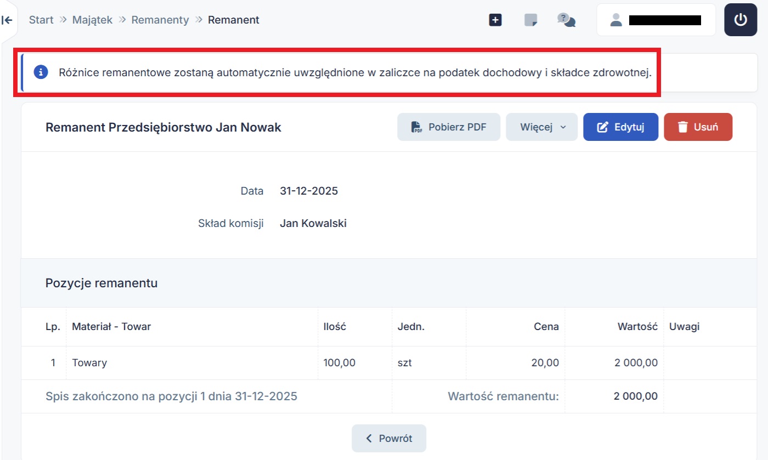Expand the Więcej dropdown
The image size is (768, 460).
[x=541, y=127]
